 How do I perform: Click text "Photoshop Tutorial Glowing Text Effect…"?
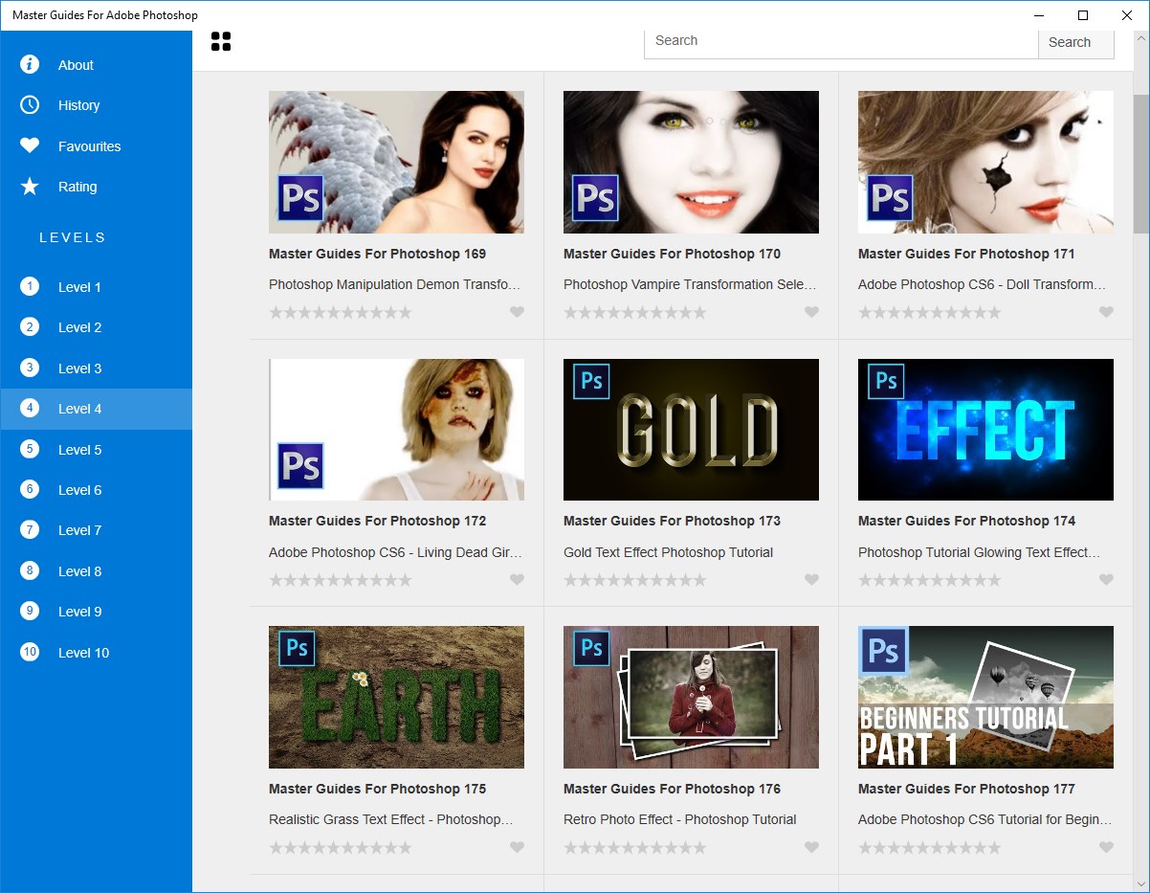pyautogui.click(x=979, y=552)
